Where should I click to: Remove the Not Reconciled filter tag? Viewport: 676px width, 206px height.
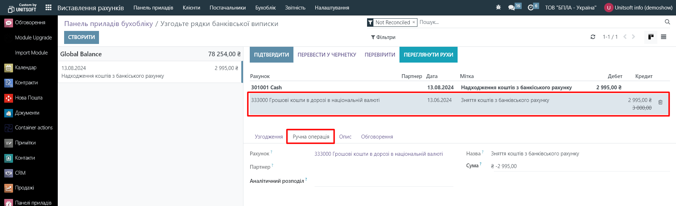414,22
